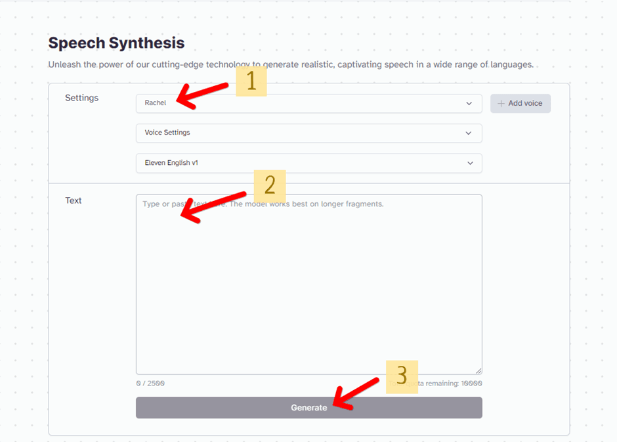The image size is (617, 442).
Task: Click the Speech Synthesis heading
Action: click(x=116, y=43)
